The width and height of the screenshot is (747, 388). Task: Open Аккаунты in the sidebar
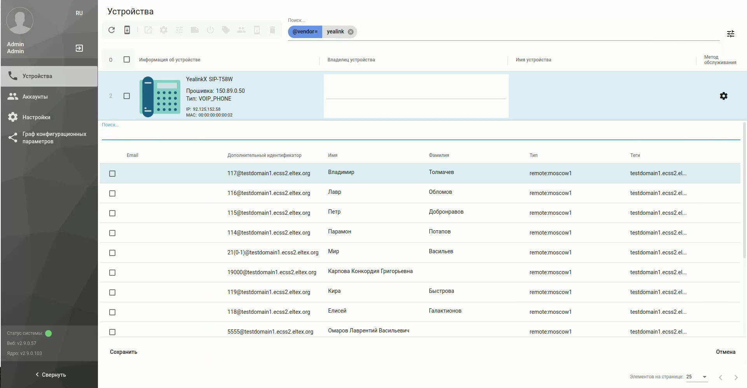click(x=35, y=97)
